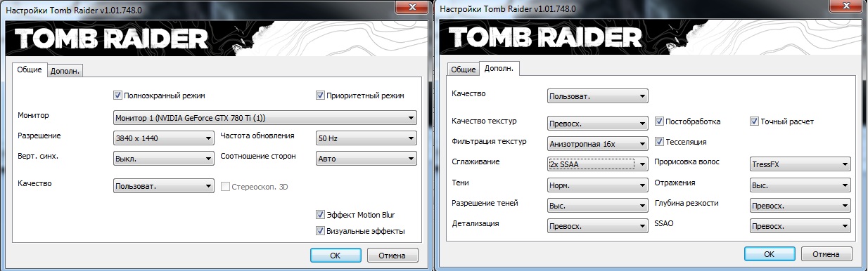
Task: Open Качество dropdown in right window
Action: coord(597,95)
